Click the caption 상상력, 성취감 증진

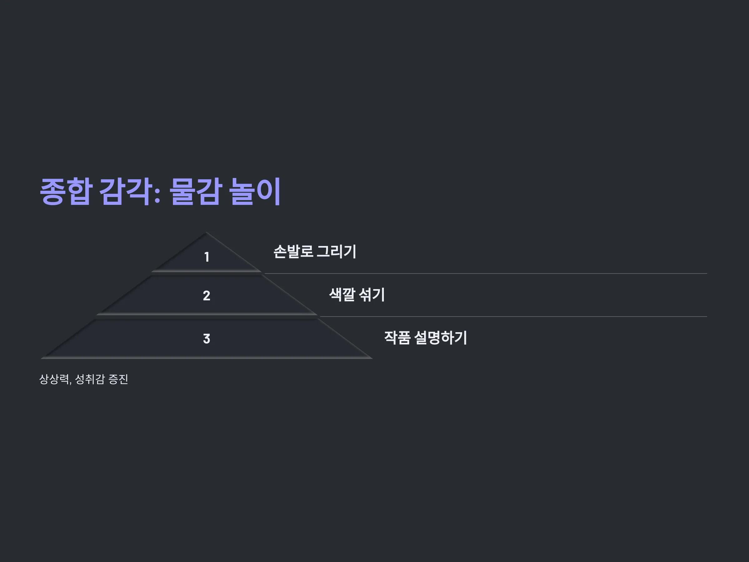(84, 379)
